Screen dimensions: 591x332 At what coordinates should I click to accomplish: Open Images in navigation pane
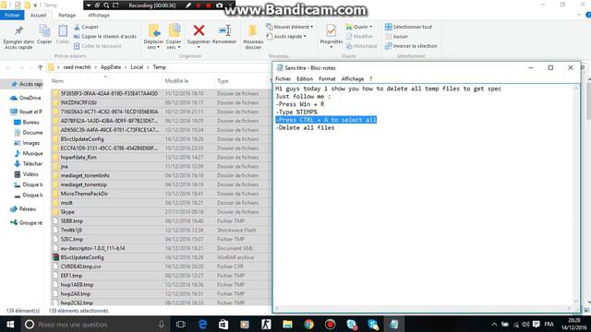coord(27,143)
